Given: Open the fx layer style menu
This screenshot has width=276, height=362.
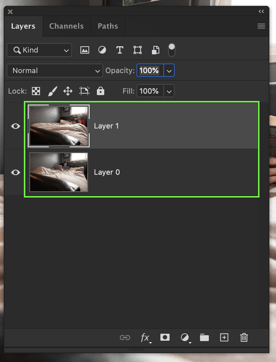Looking at the screenshot, I should pyautogui.click(x=146, y=338).
